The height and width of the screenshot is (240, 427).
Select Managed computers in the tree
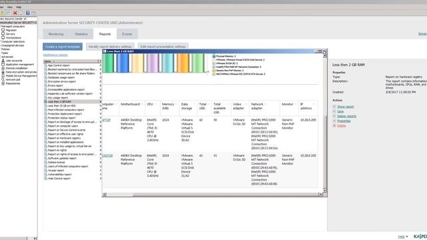pyautogui.click(x=13, y=27)
